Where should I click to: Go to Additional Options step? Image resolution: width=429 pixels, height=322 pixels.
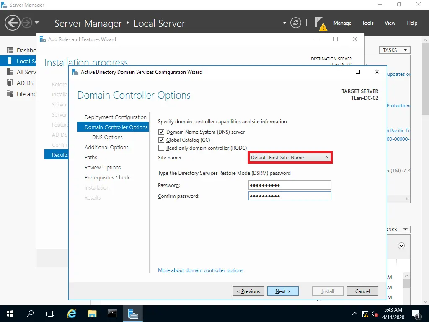point(106,147)
